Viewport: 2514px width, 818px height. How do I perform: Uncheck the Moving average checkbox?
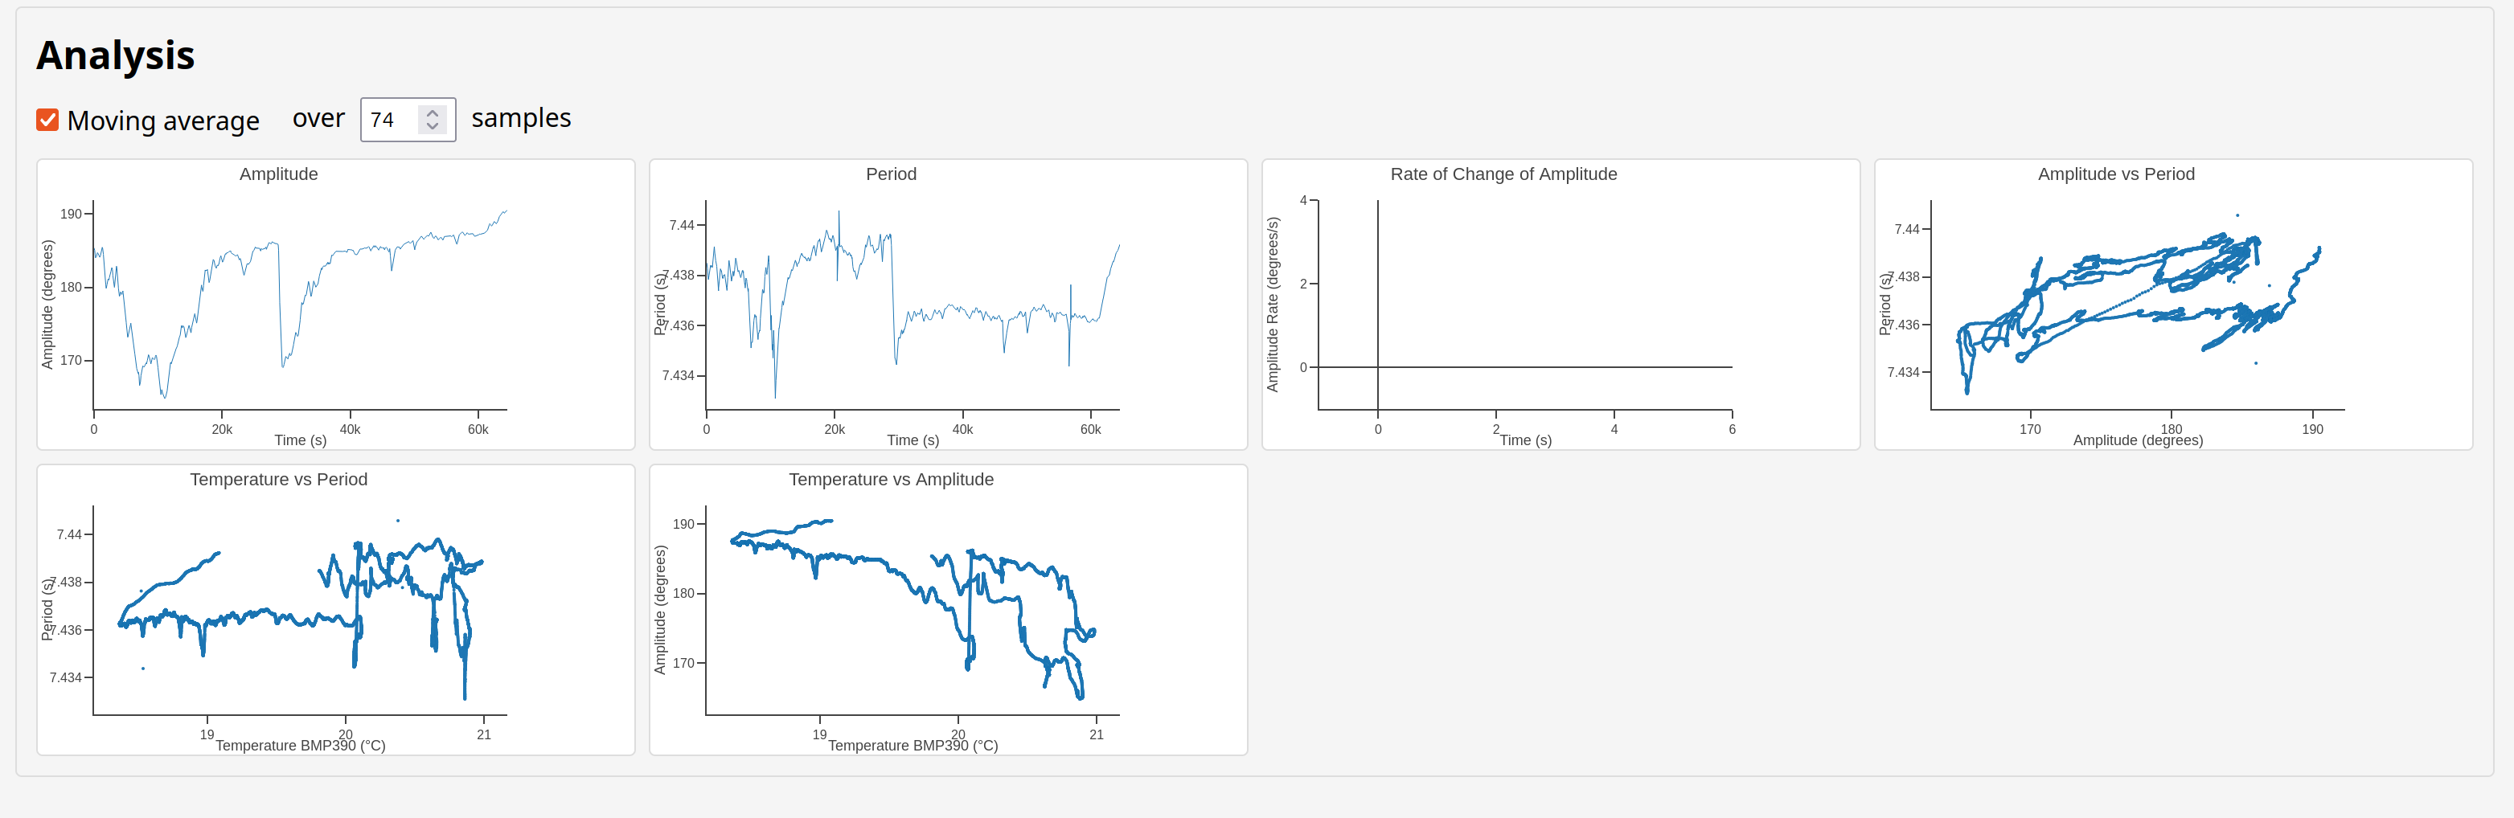click(x=47, y=120)
